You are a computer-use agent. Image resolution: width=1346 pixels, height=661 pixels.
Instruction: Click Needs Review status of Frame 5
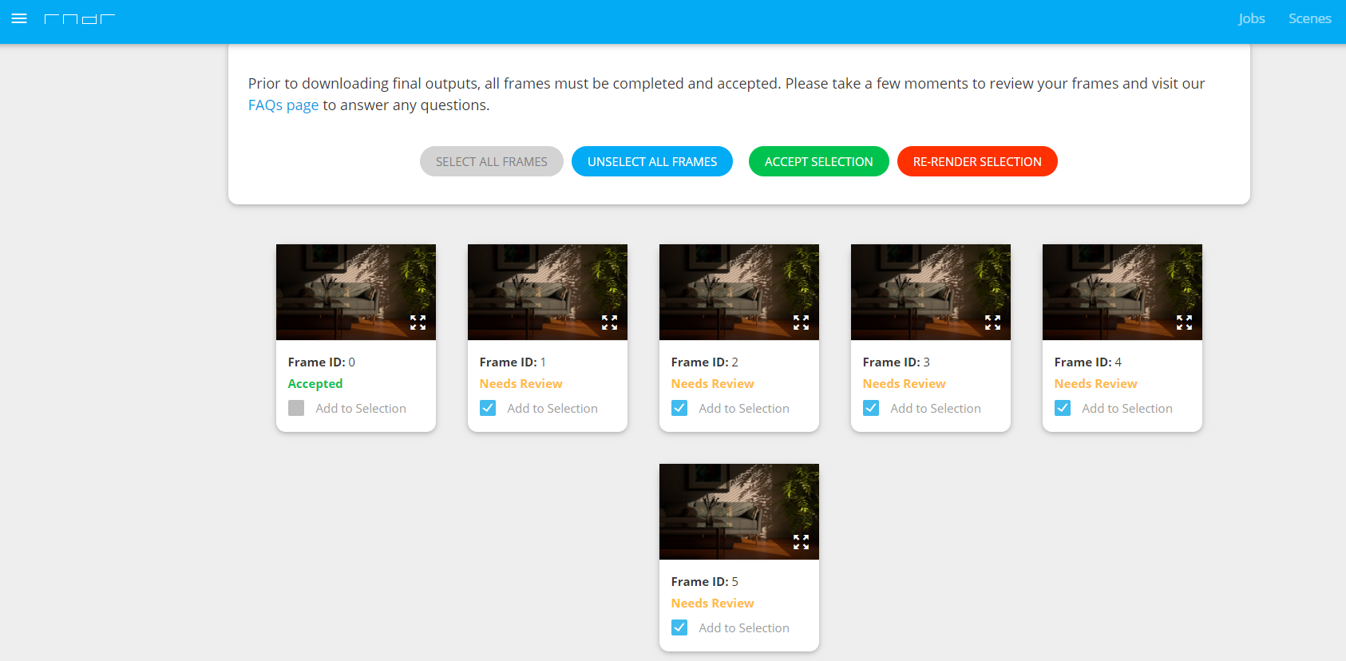pos(713,604)
